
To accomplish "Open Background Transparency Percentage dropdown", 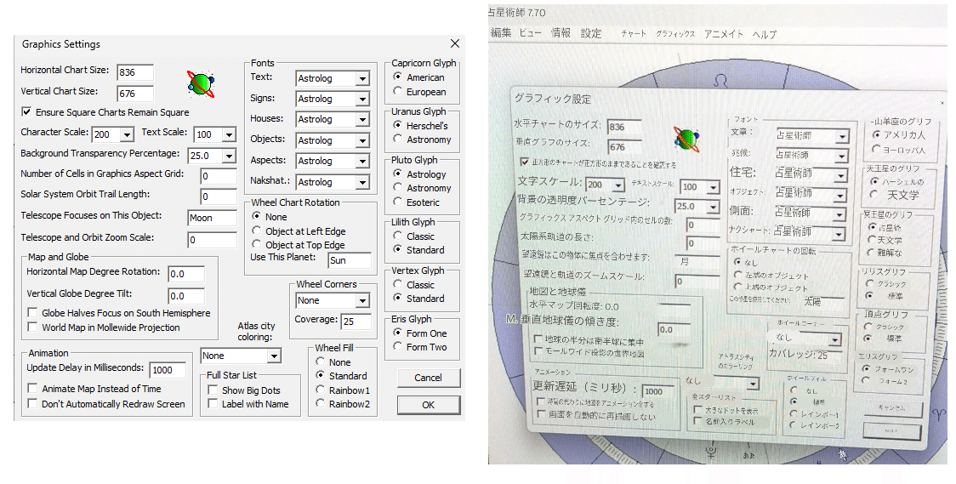I will click(229, 156).
